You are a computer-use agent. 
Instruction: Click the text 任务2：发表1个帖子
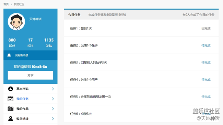[84, 45]
